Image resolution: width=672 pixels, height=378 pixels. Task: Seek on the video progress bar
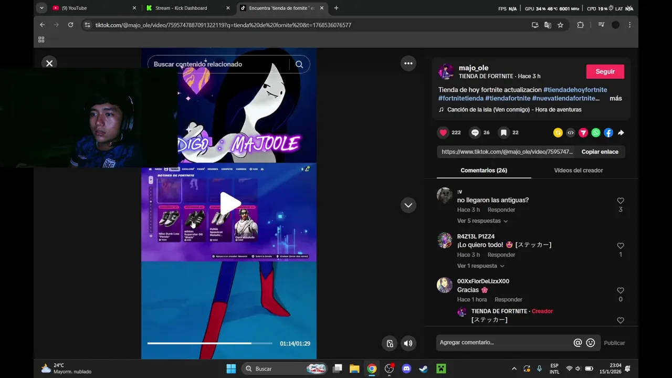pos(209,343)
